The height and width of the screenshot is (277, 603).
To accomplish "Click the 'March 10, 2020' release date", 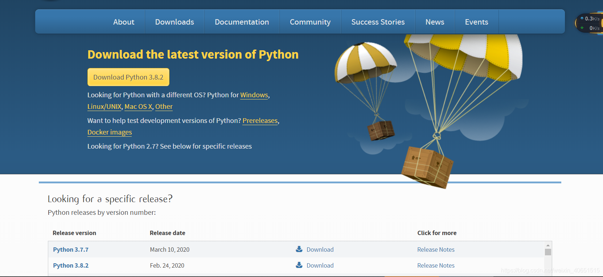I will pos(170,250).
